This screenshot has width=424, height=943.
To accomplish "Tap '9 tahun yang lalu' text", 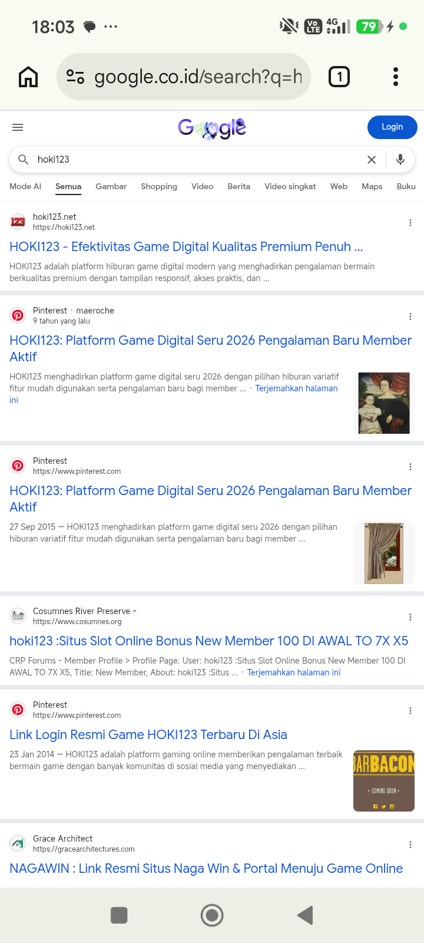I will pyautogui.click(x=61, y=321).
